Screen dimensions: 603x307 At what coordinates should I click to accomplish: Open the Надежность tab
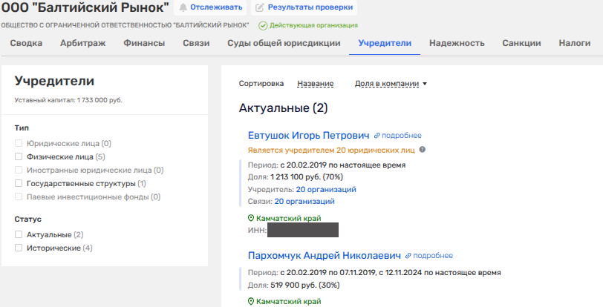pyautogui.click(x=457, y=43)
